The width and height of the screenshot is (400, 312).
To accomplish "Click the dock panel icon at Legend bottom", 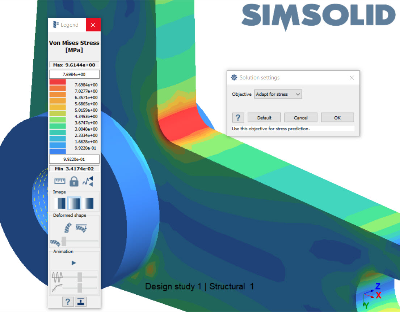I will click(80, 302).
